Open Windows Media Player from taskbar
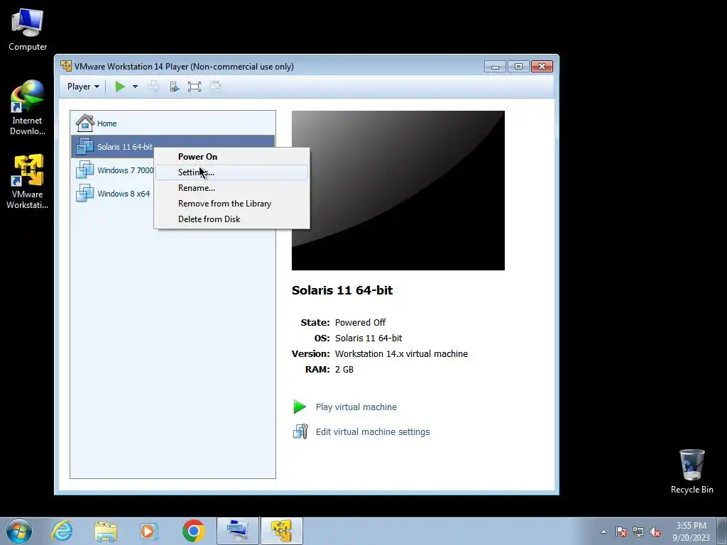 click(x=149, y=531)
